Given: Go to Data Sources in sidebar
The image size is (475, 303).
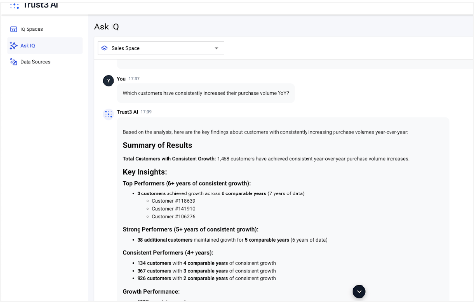Looking at the screenshot, I should 35,62.
